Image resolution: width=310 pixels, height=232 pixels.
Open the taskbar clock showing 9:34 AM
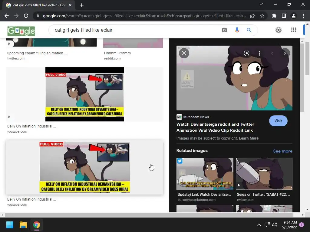click(x=289, y=225)
